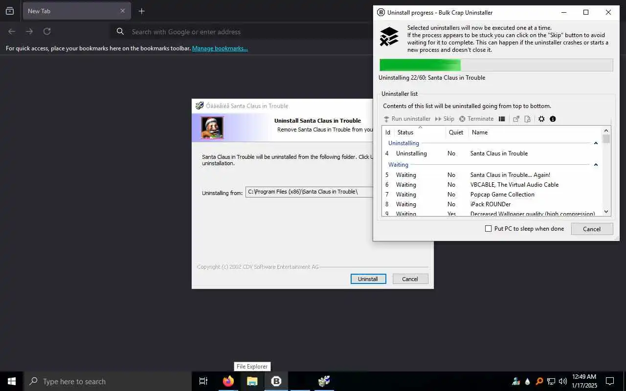The width and height of the screenshot is (626, 391).
Task: Click the user/people tray icon
Action: pos(516,381)
